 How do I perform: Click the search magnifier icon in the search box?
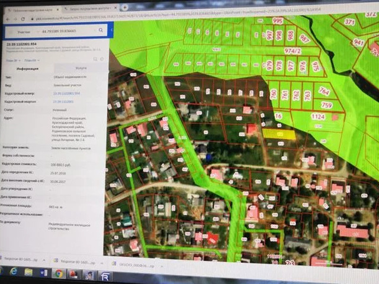pos(101,30)
